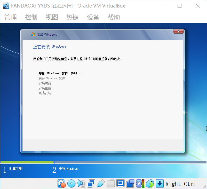Open the 设备 menu

click(x=93, y=17)
